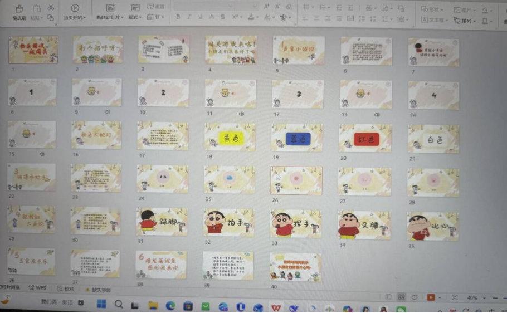Click the Paste (粘贴) clipboard icon

pos(37,9)
